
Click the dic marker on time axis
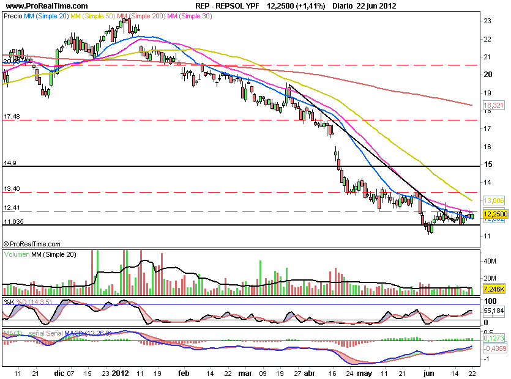(x=59, y=373)
